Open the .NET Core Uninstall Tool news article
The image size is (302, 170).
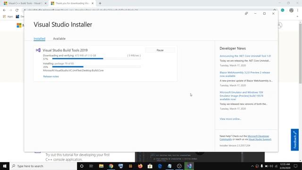click(245, 56)
